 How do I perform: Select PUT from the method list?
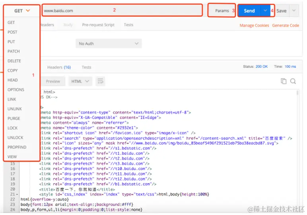pos(11,42)
